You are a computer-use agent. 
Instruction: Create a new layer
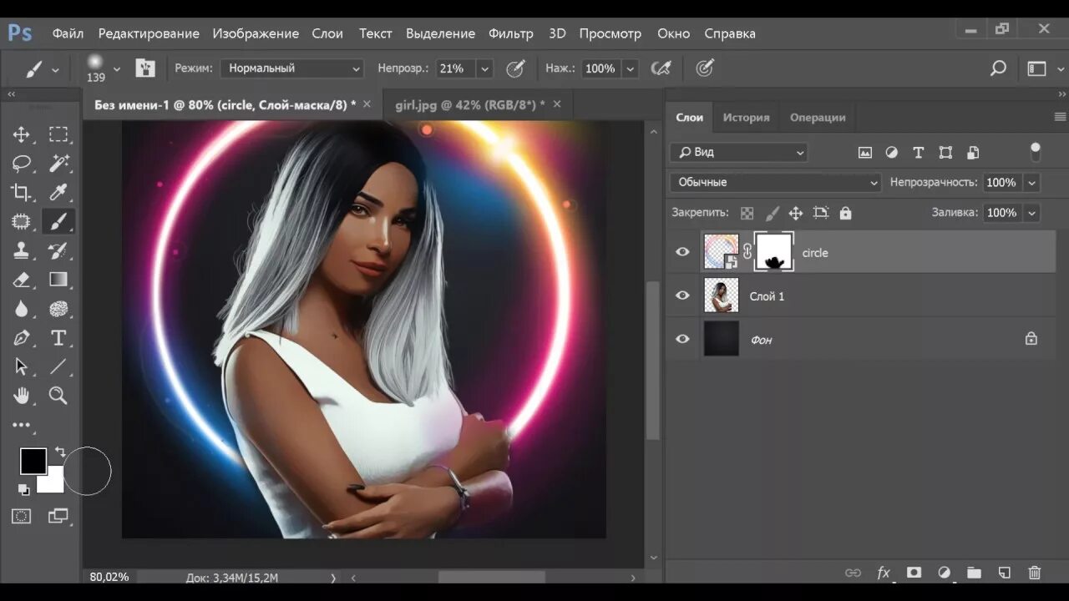[1005, 573]
